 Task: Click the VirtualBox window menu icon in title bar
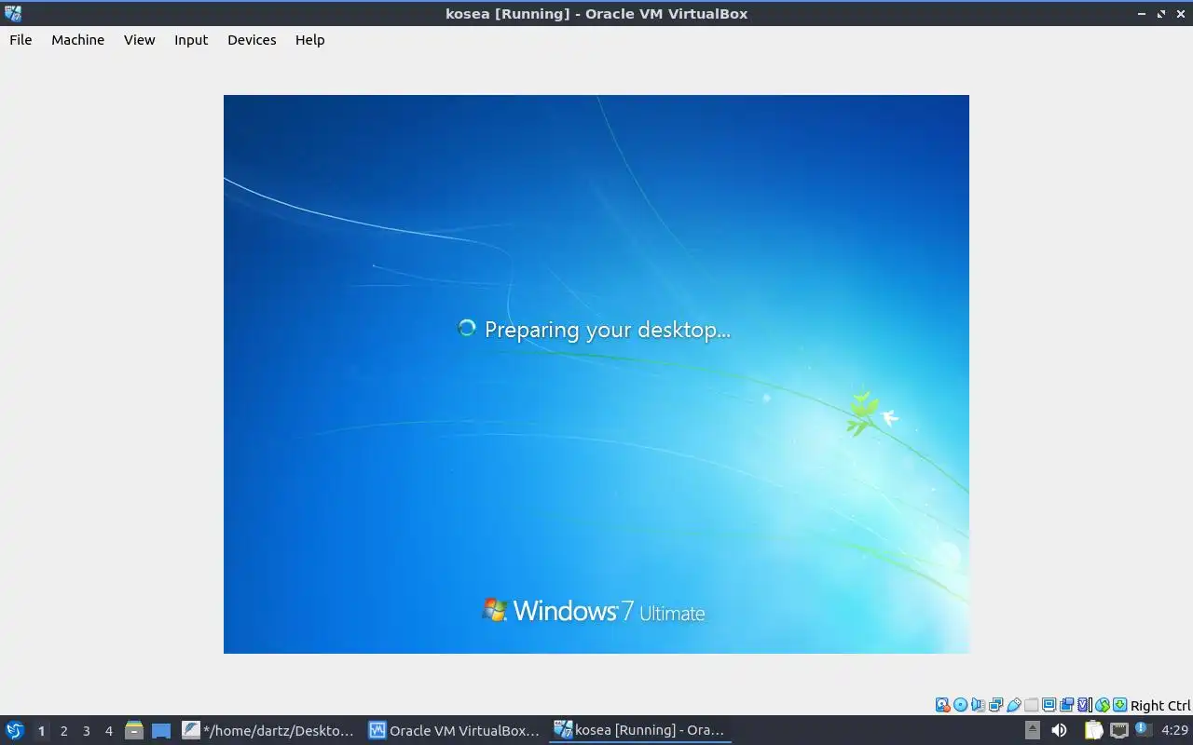coord(13,13)
